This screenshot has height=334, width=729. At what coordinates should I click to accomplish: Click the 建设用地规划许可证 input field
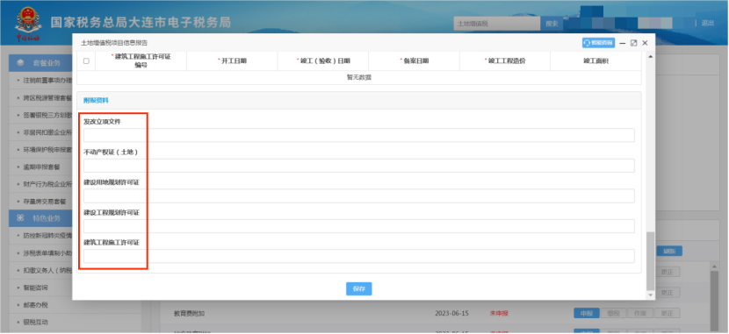point(359,195)
